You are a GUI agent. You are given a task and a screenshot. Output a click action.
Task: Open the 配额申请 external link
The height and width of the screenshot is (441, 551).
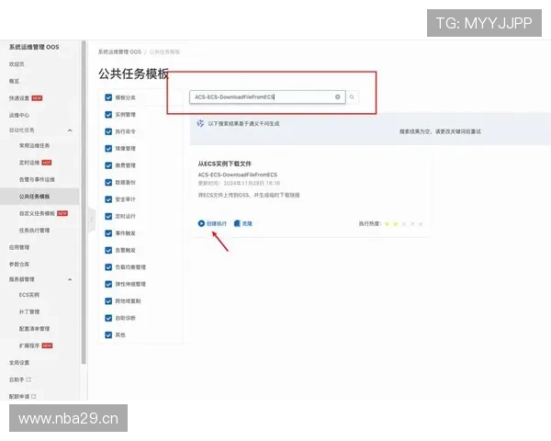[19, 396]
